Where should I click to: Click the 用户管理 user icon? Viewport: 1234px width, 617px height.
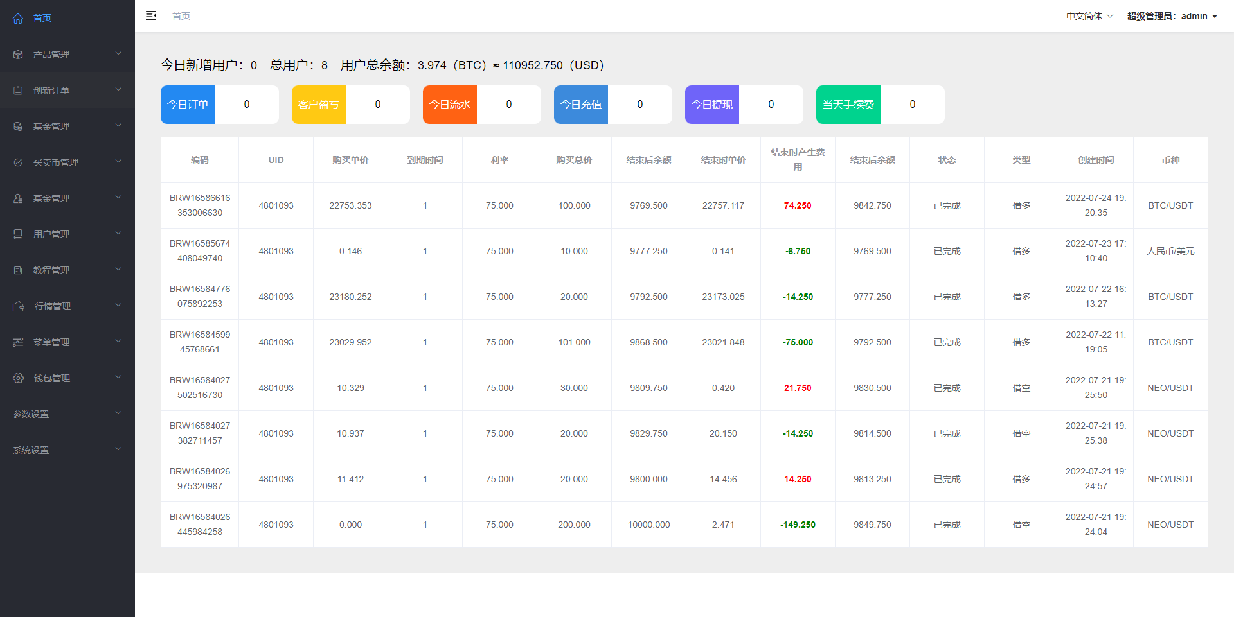17,234
